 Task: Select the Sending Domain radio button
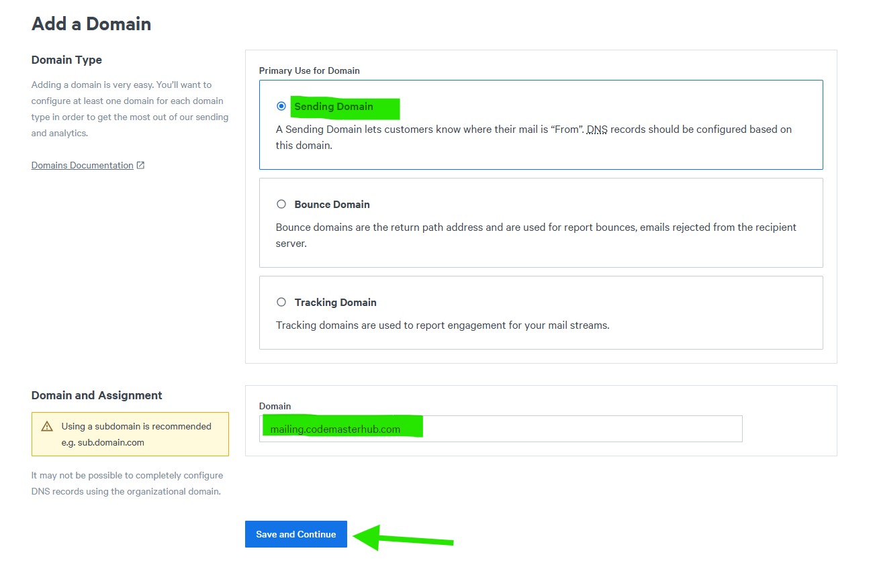(x=281, y=106)
